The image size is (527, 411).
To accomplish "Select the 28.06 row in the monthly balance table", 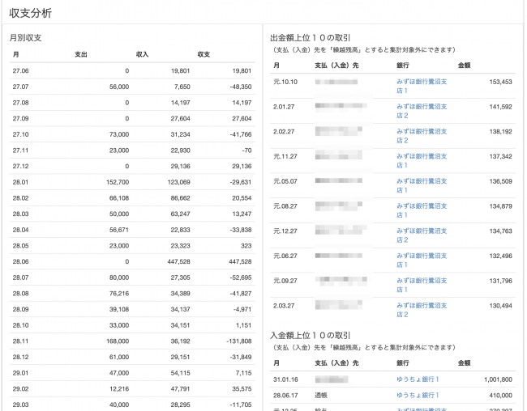I will tap(130, 262).
